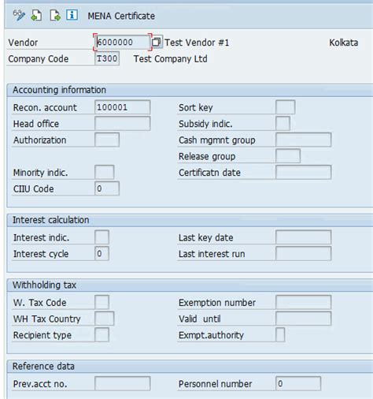This screenshot has height=399, width=373.
Task: Select the Cash mgmnt group field
Action: click(304, 140)
